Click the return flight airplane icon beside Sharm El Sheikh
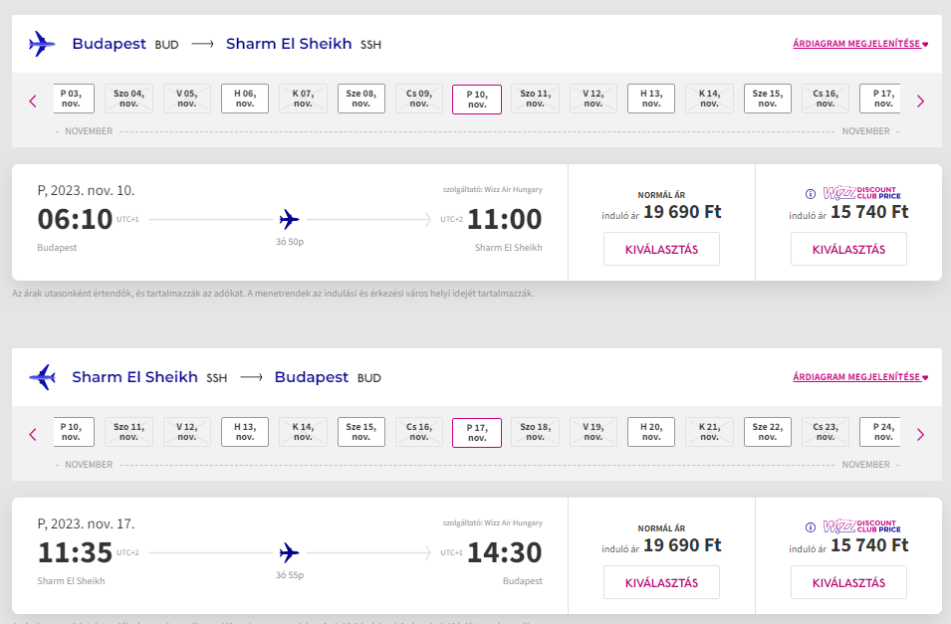951x624 pixels. point(42,377)
